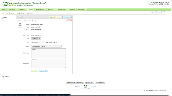Click the Título input field
The image size is (172, 96).
(46, 46)
